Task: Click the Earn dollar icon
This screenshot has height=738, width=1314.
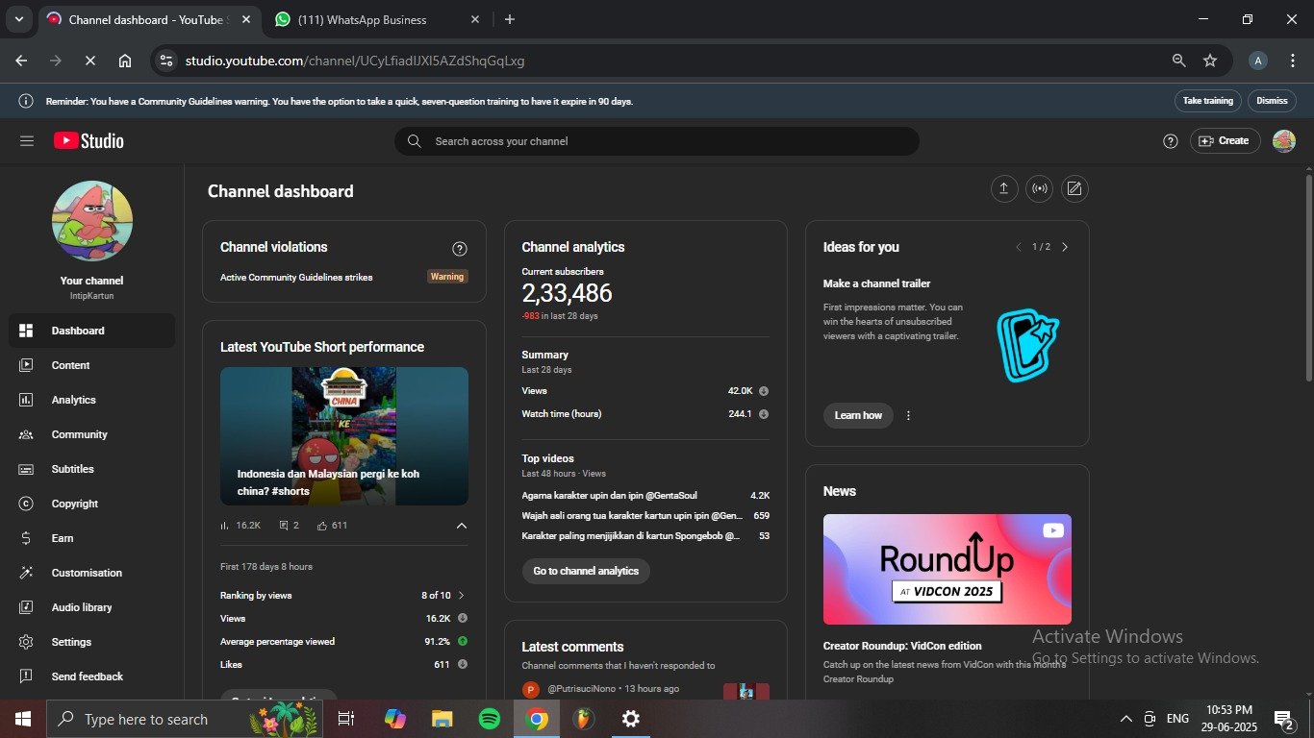Action: [x=27, y=538]
